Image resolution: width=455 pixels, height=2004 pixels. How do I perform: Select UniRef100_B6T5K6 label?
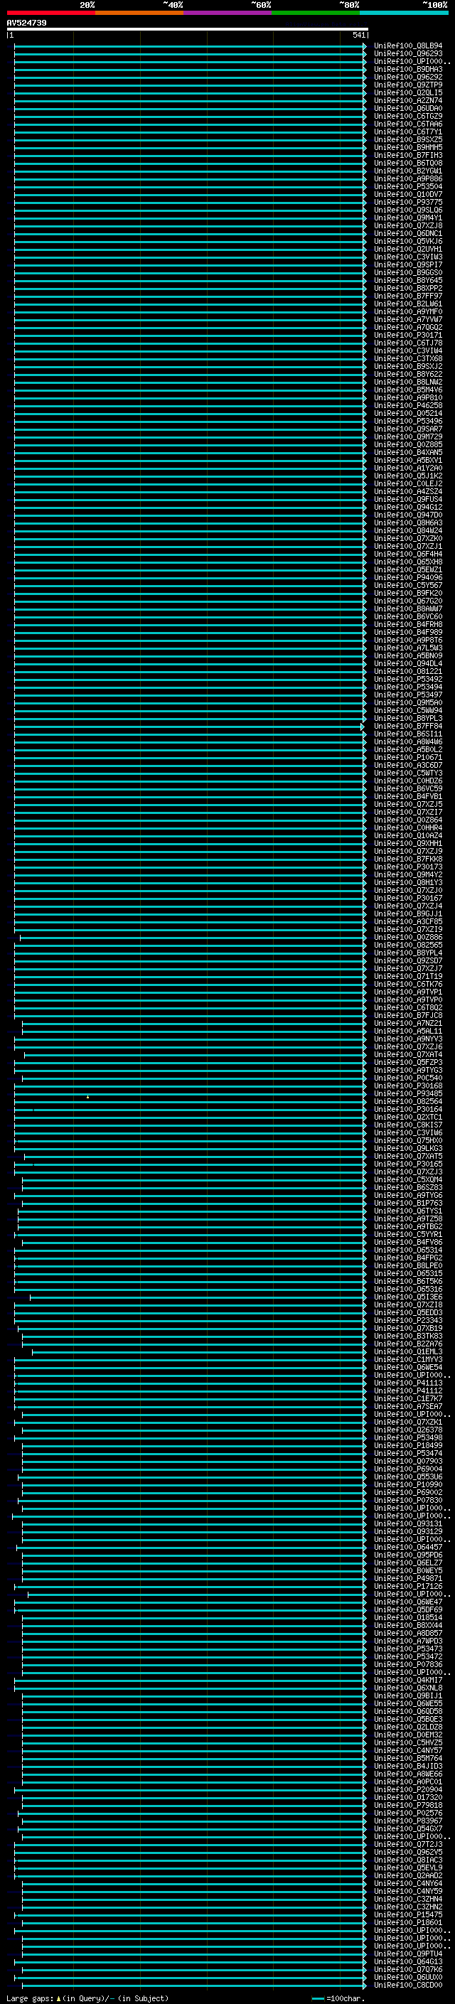[x=408, y=1281]
